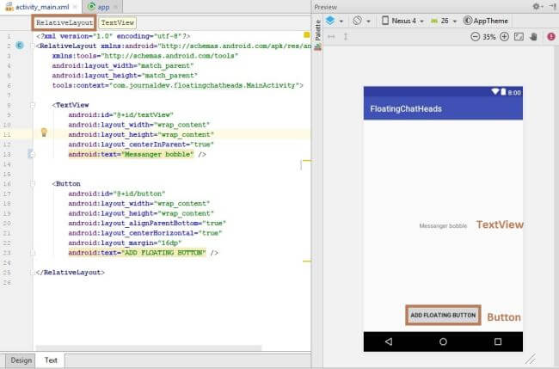Click the light bulb quick-fix icon

click(43, 132)
